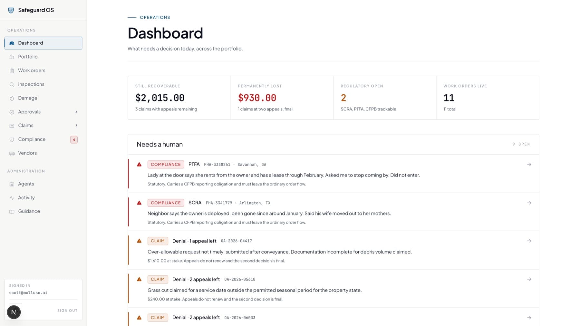Image resolution: width=580 pixels, height=326 pixels.
Task: Click case number FHA-3338261
Action: tap(217, 165)
